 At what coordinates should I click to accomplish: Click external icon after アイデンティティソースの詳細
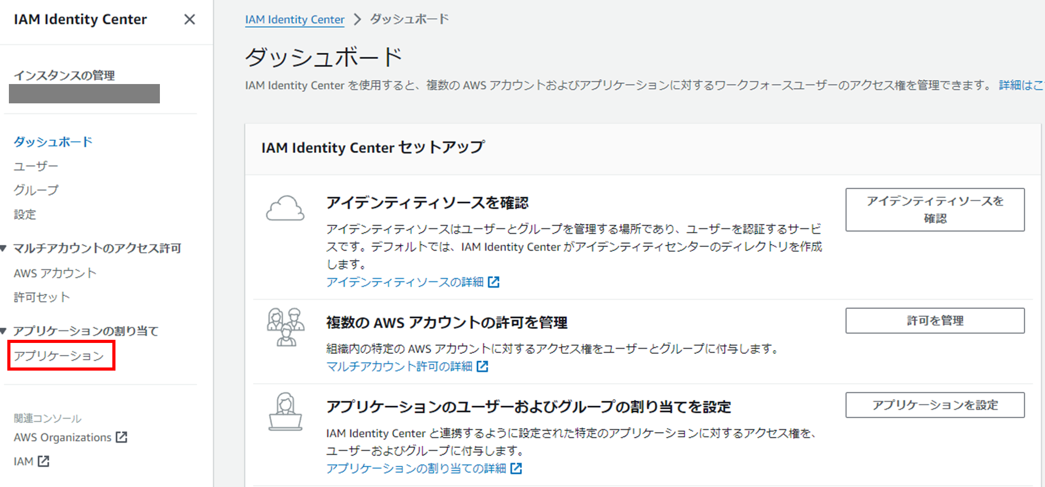[494, 282]
